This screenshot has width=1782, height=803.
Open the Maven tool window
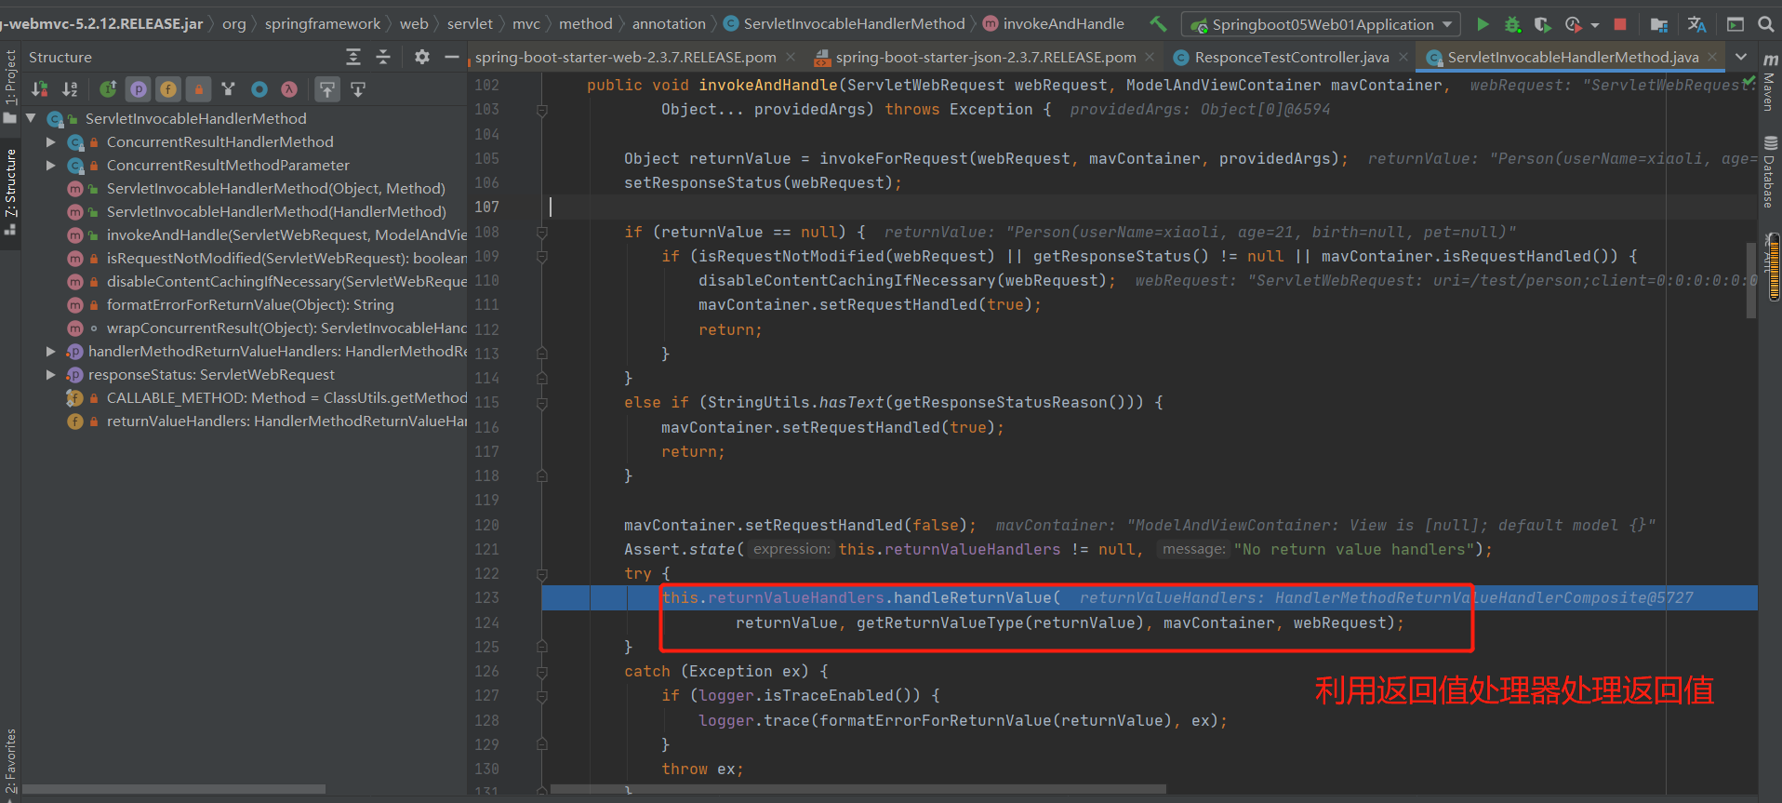tap(1770, 82)
